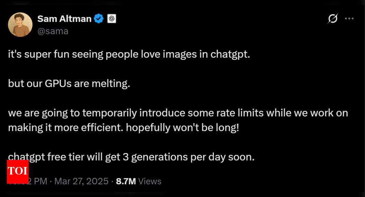Select the 'GPUs are melting' sentence
The image size is (365, 197).
tap(69, 84)
